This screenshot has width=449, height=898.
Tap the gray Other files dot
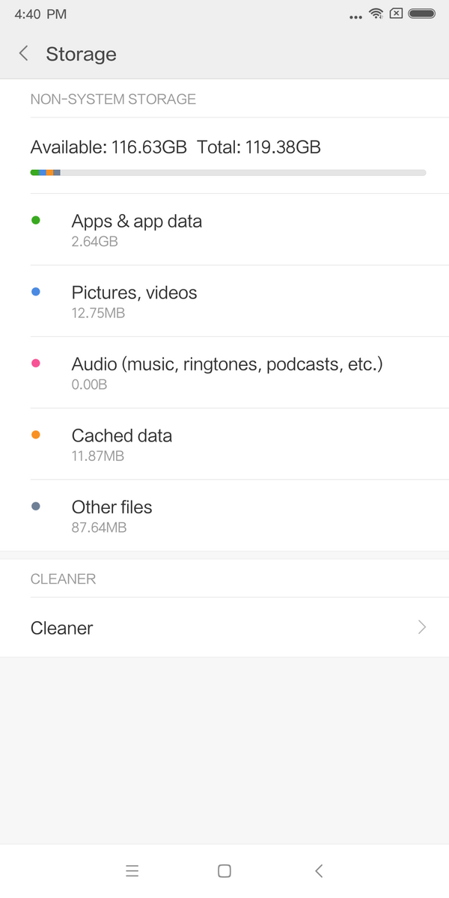point(35,507)
